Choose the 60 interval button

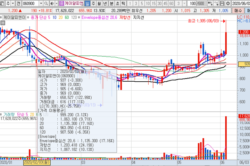point(171,3)
